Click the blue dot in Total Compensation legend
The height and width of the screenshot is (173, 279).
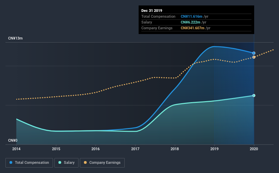click(x=11, y=162)
